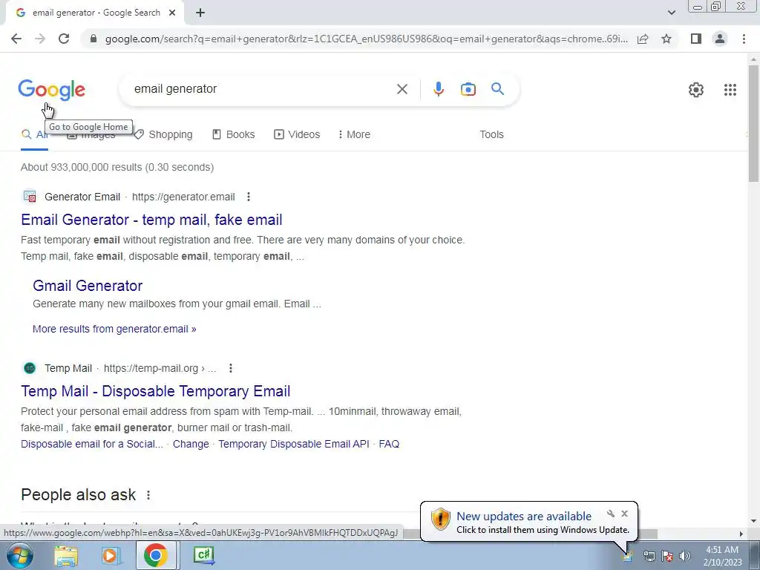The width and height of the screenshot is (760, 570).
Task: Click the New updates are available notification
Action: (x=524, y=517)
